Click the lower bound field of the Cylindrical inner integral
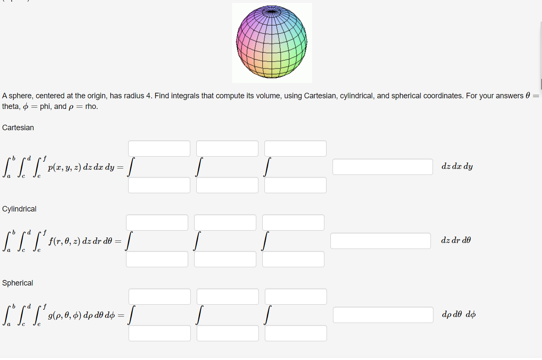 (x=293, y=259)
